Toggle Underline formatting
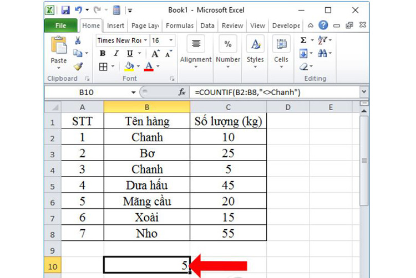 click(130, 54)
